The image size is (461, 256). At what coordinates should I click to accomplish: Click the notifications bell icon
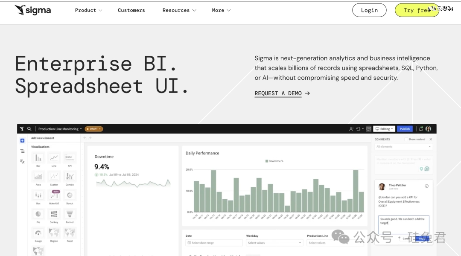[421, 129]
